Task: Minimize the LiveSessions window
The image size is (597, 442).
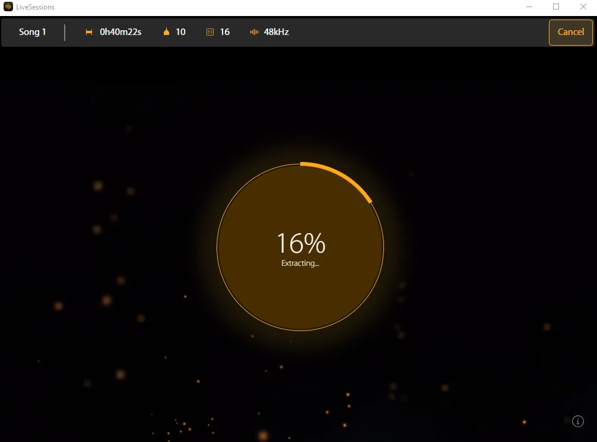Action: pyautogui.click(x=529, y=7)
